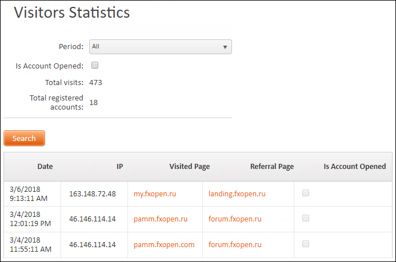Screen dimensions: 396x262
Task: Click the Visited Page column header
Action: 189,167
